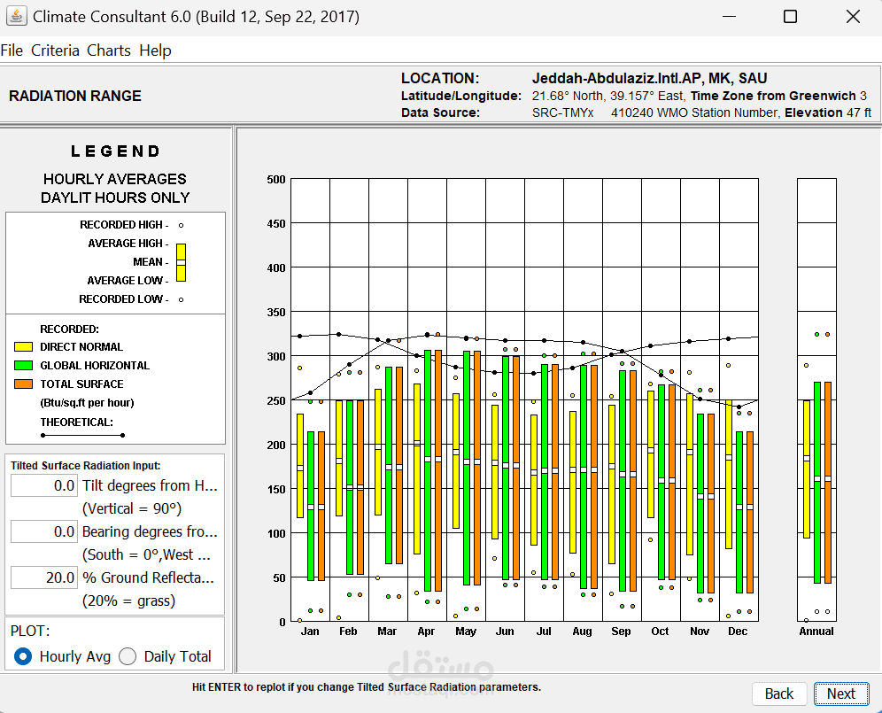Open the Help menu
Image resolution: width=882 pixels, height=713 pixels.
[x=155, y=50]
